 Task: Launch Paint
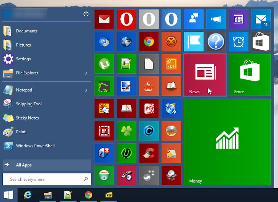click(46, 132)
